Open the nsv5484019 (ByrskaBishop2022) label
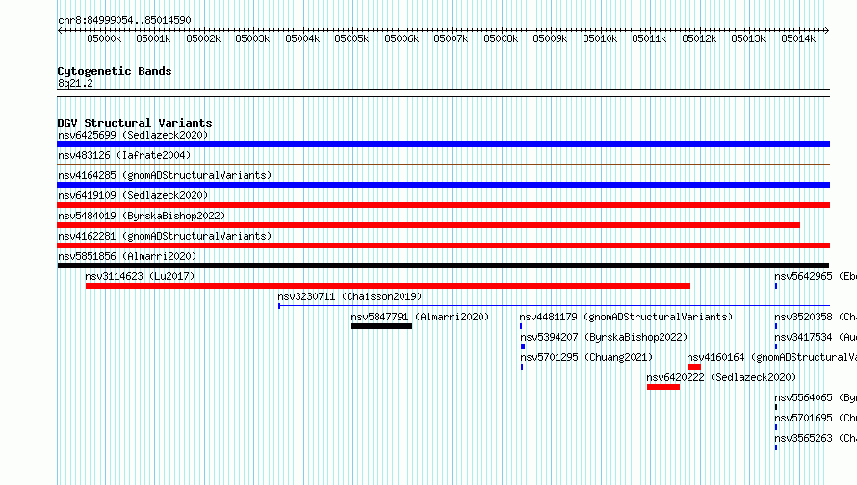The image size is (857, 485). [142, 216]
